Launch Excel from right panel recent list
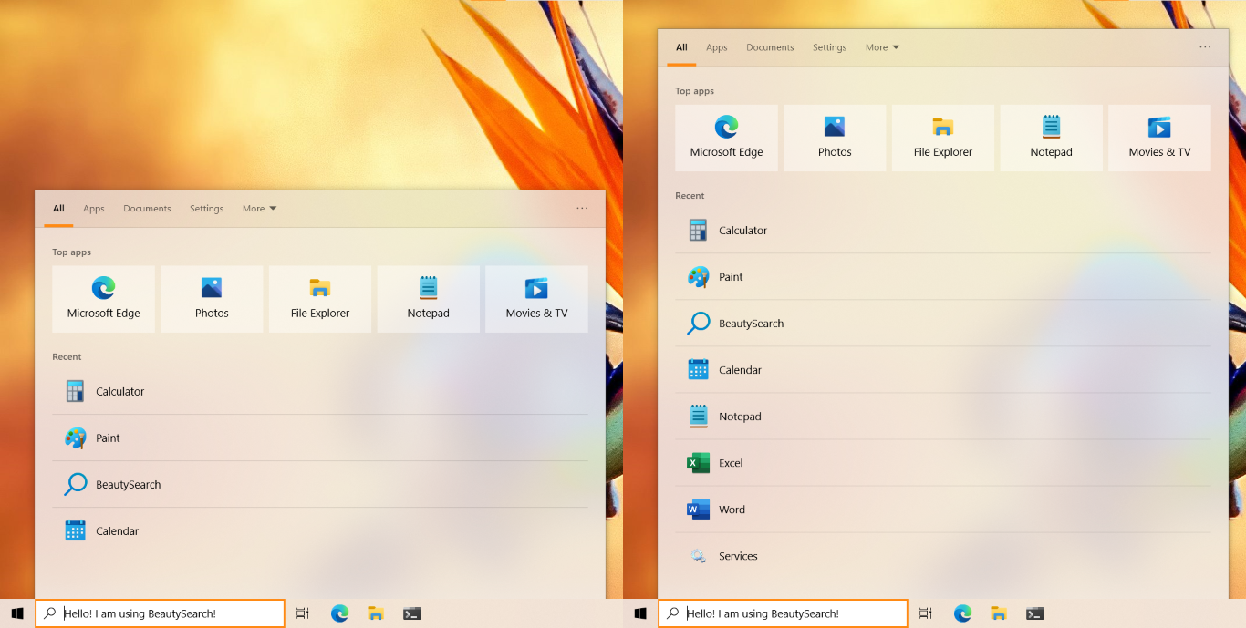The width and height of the screenshot is (1246, 628). 943,463
